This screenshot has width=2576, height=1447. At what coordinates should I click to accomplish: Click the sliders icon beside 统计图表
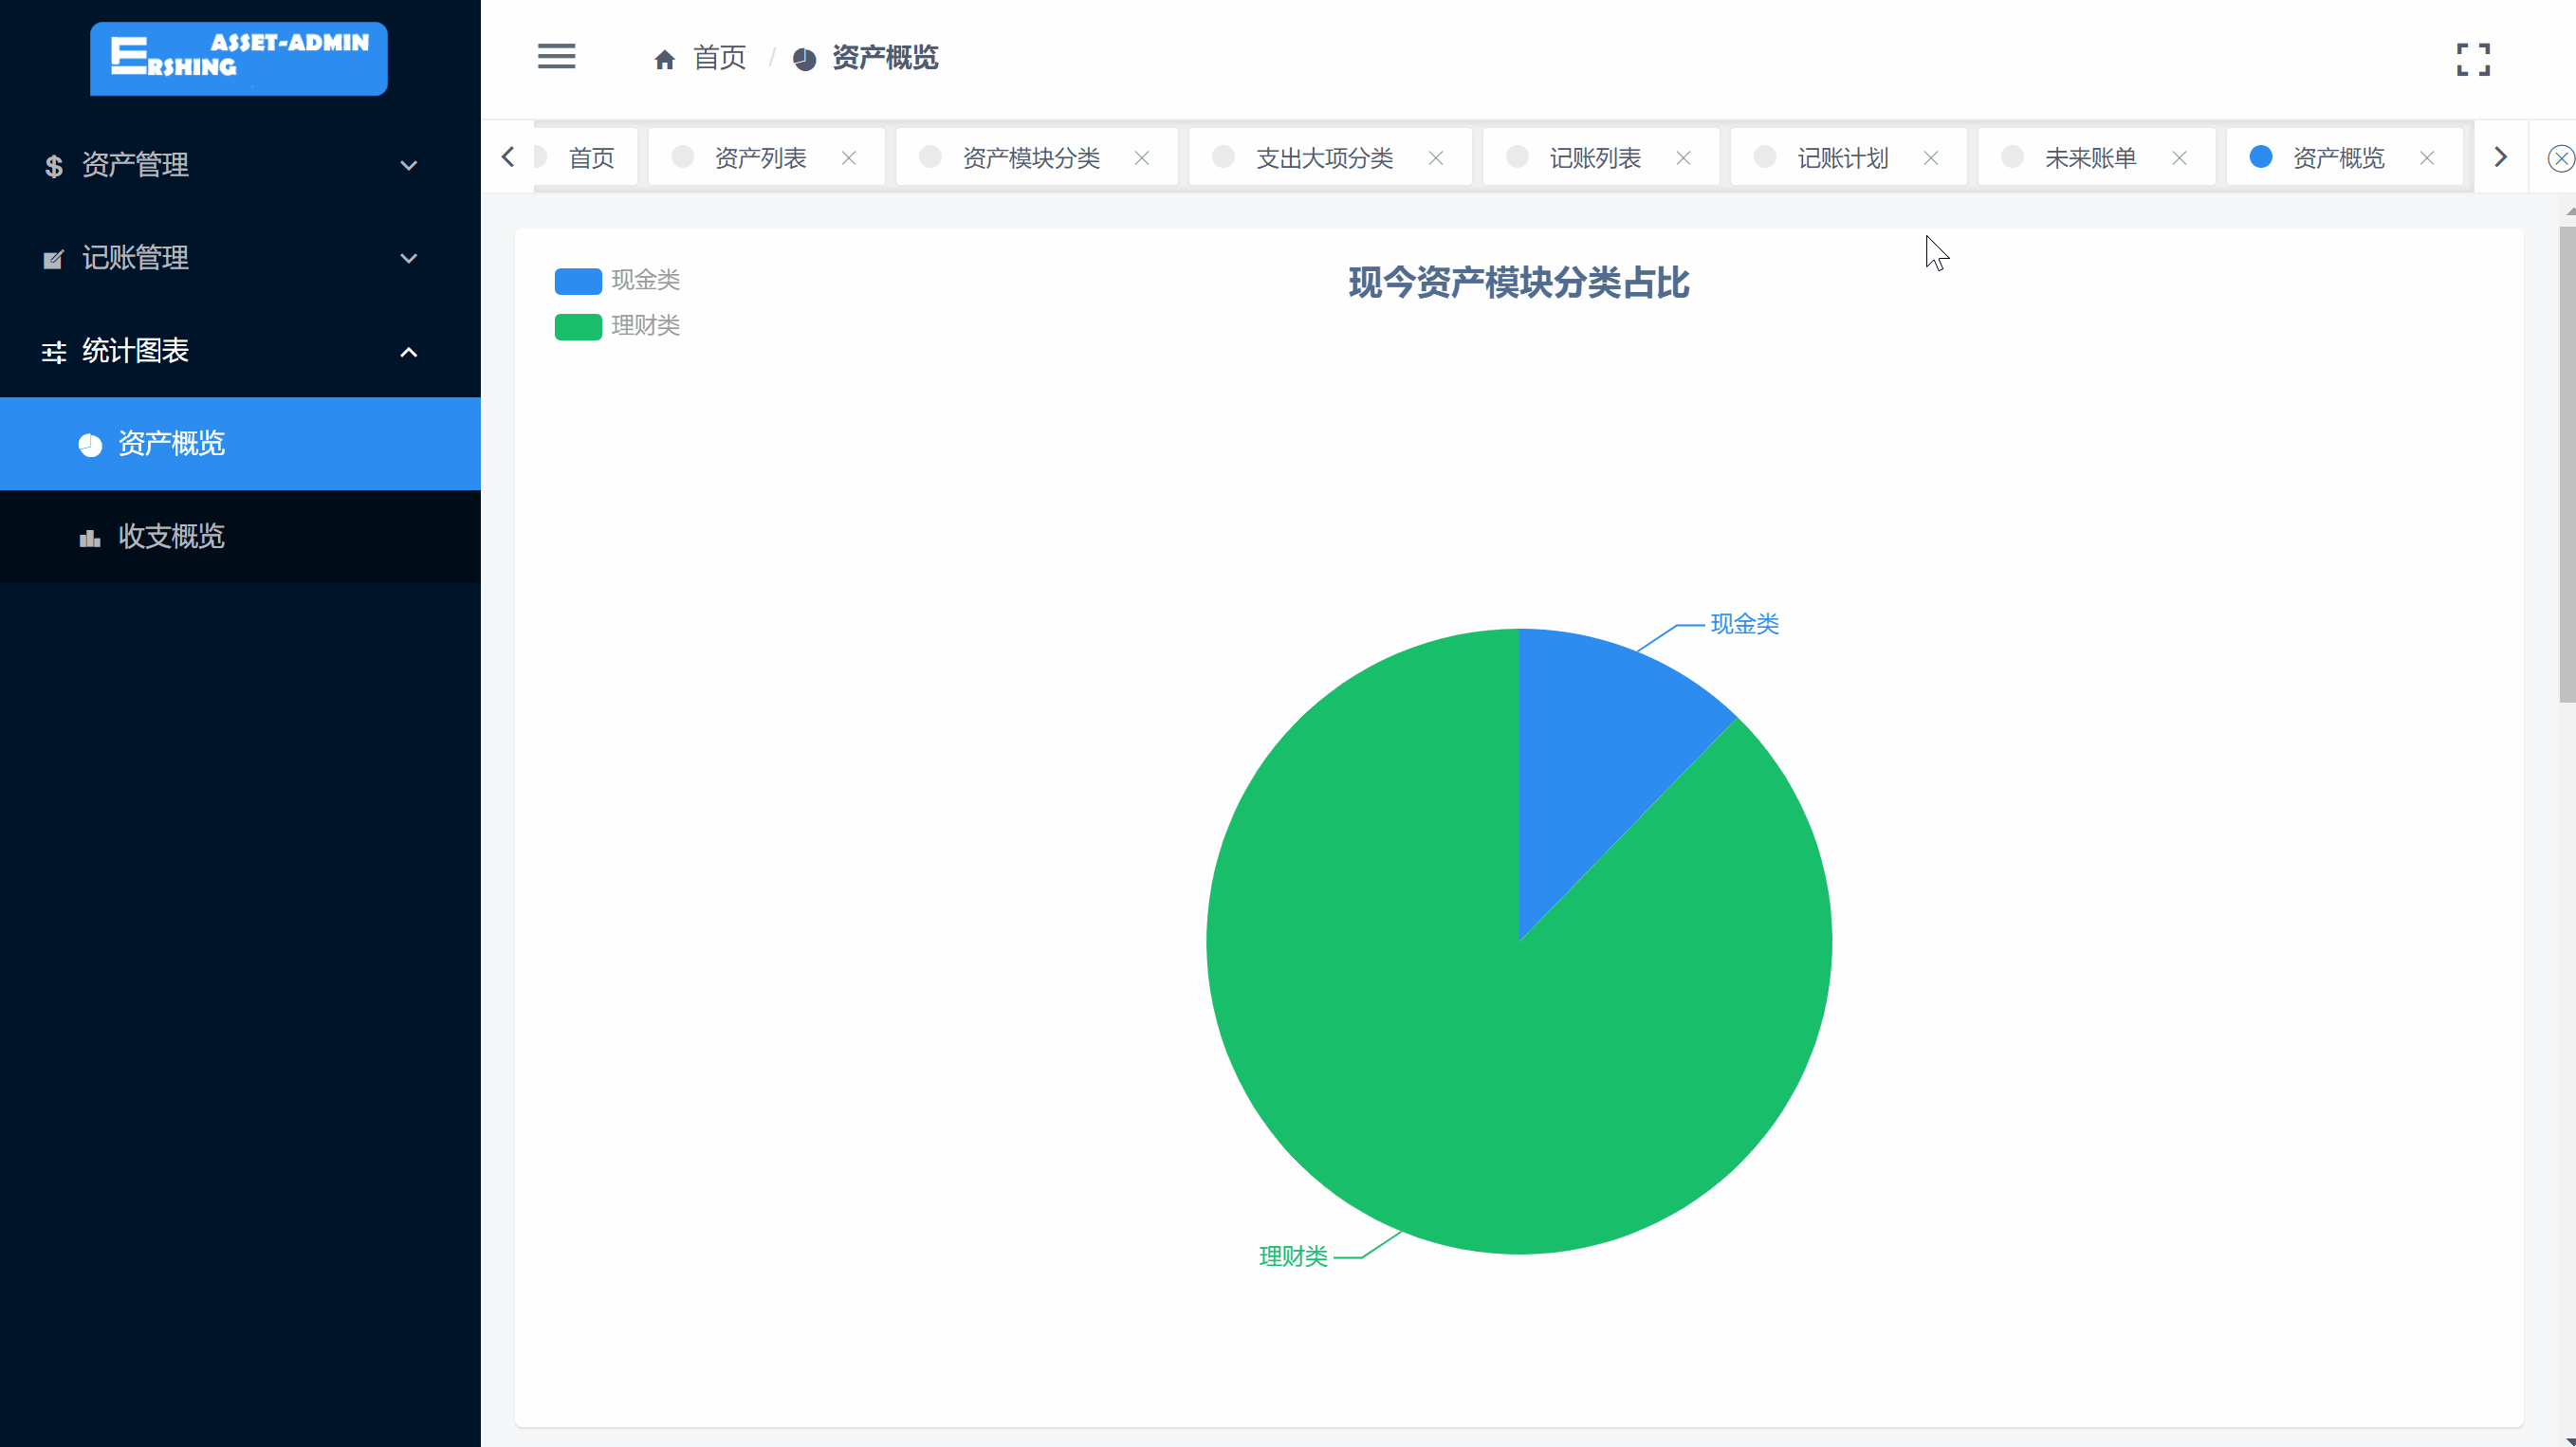pos(53,352)
